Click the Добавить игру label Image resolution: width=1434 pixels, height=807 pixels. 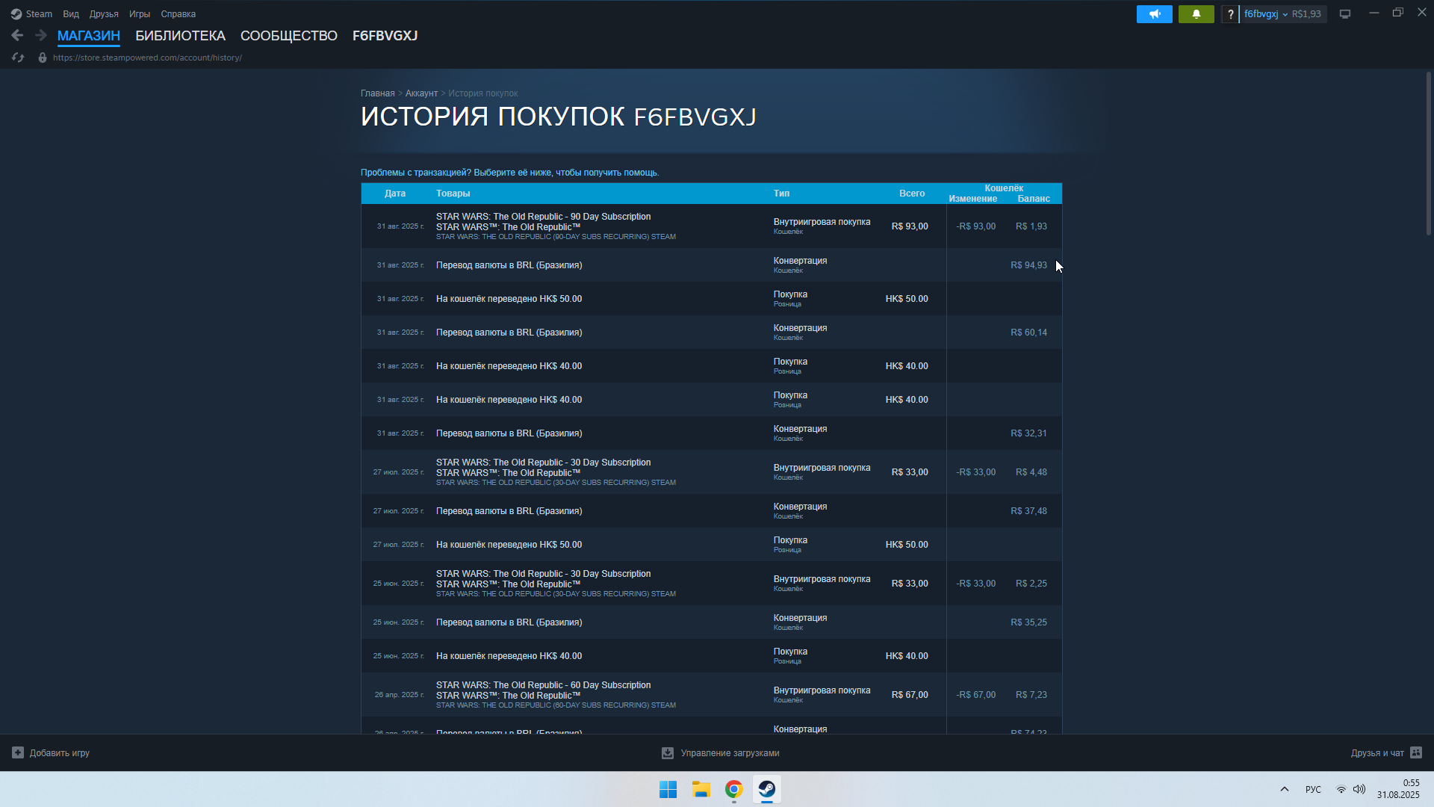[60, 753]
